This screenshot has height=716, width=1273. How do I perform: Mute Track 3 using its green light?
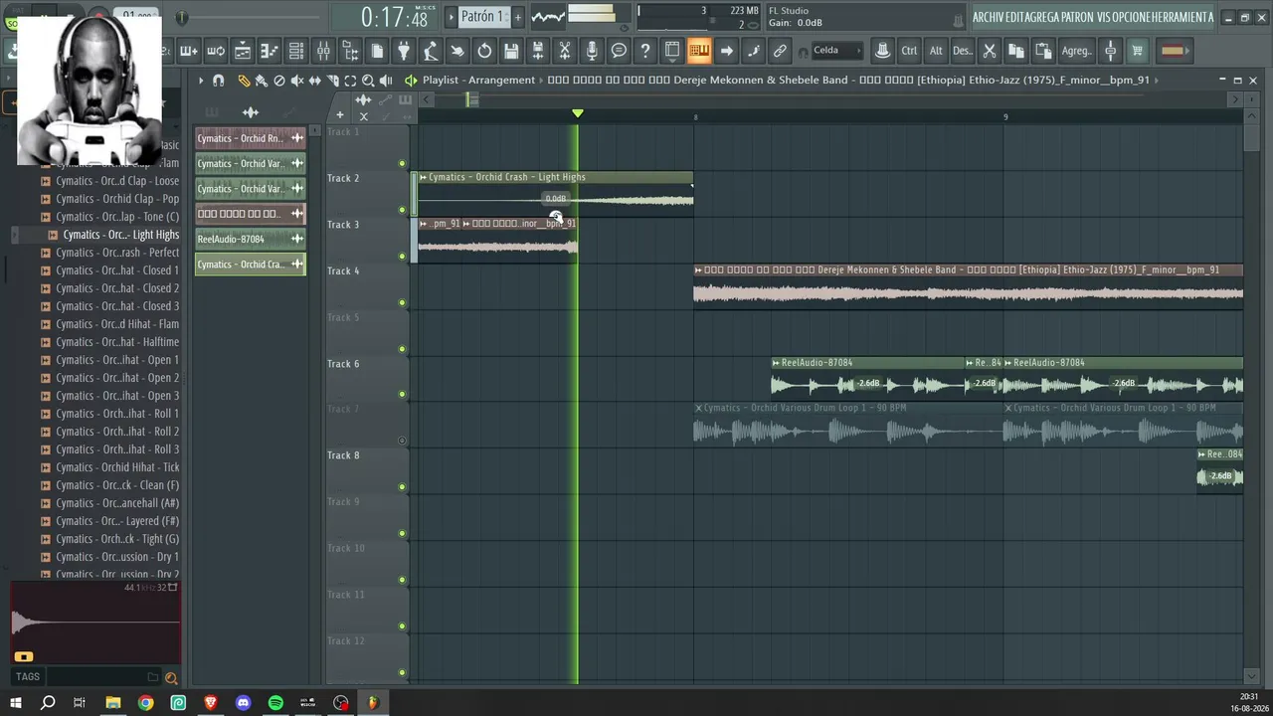402,257
